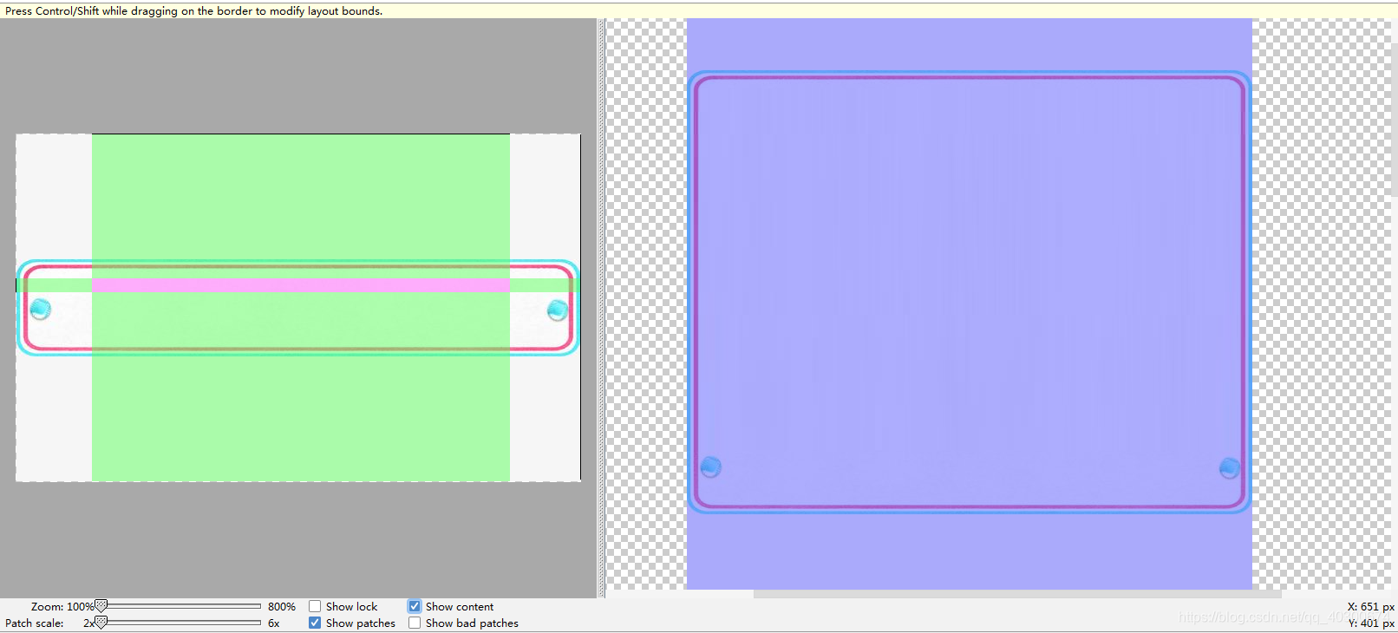This screenshot has width=1398, height=633.
Task: Click the Patch scale slider
Action: coord(178,623)
